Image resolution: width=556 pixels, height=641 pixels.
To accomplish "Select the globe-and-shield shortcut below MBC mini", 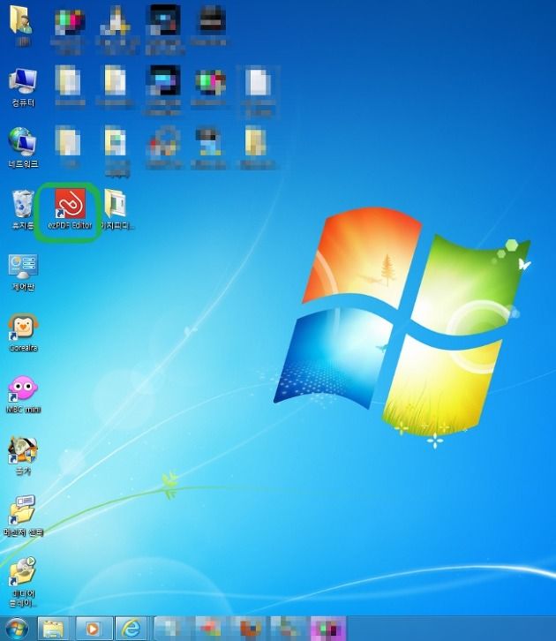I will [x=23, y=456].
